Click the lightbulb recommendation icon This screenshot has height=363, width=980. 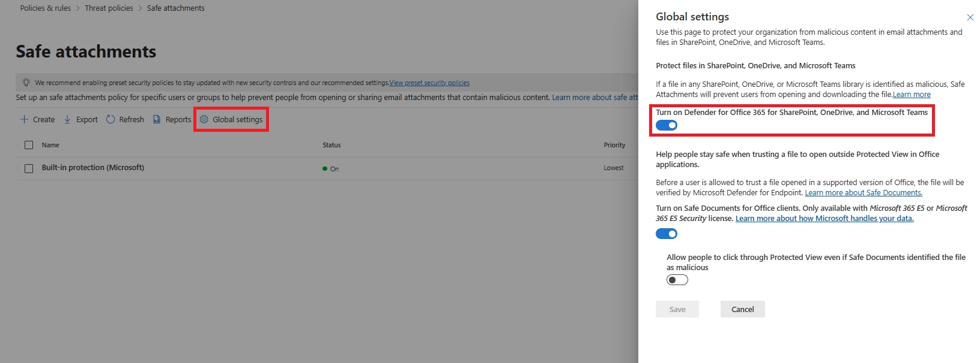tap(26, 82)
